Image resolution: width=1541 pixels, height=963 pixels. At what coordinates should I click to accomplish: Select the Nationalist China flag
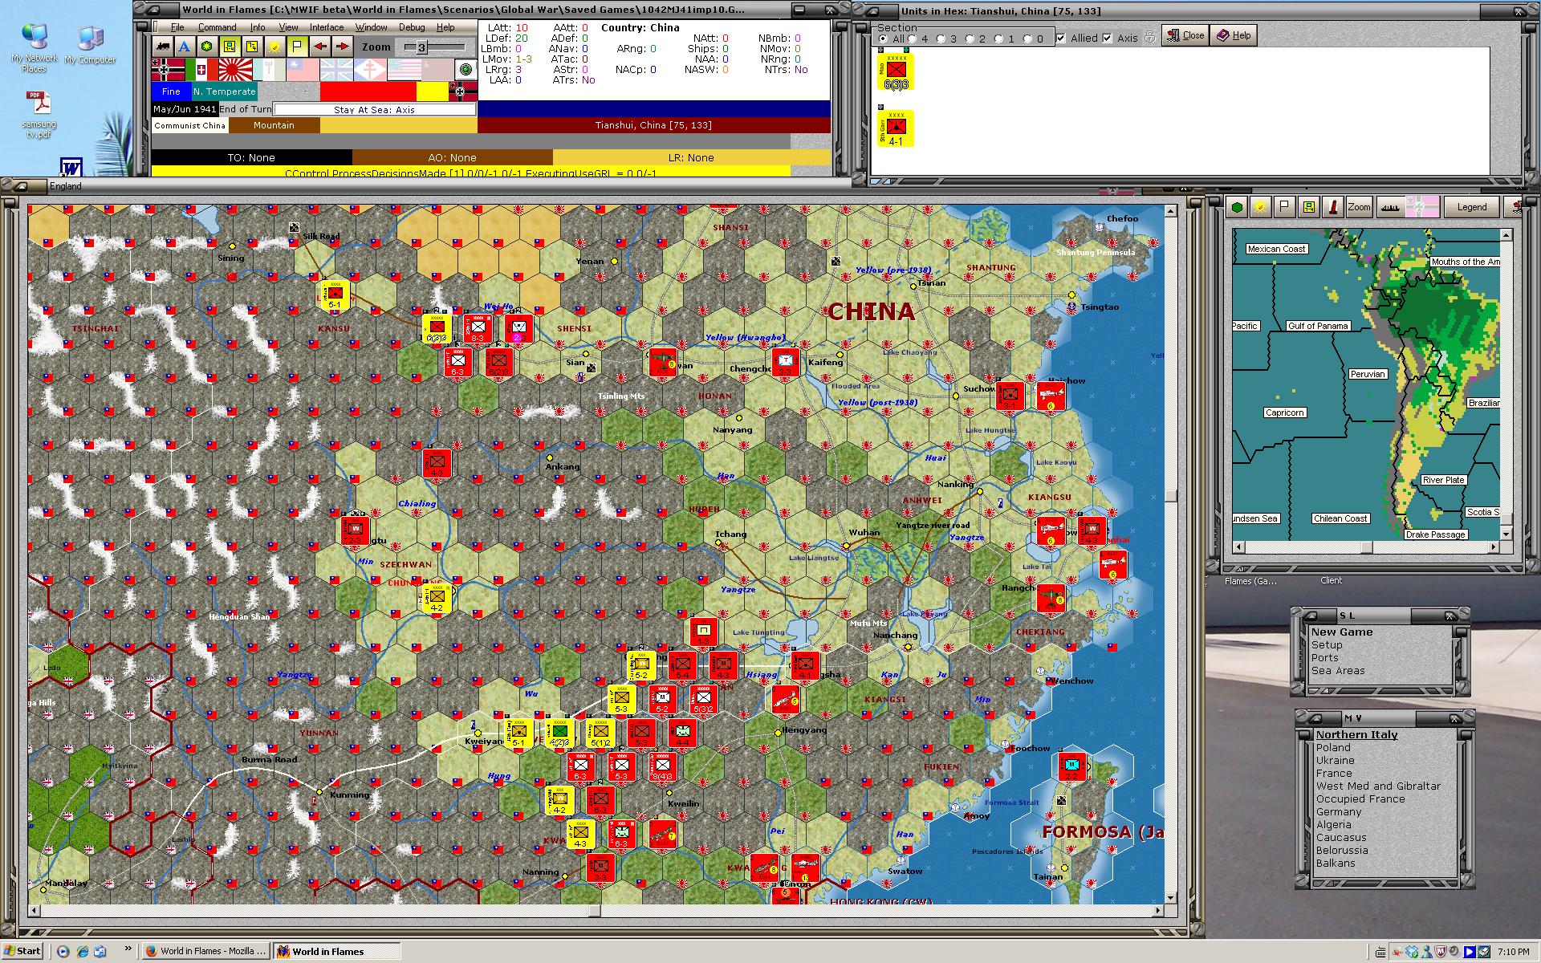point(303,70)
